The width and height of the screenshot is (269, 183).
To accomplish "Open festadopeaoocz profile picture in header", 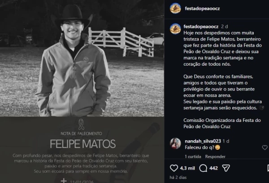I will 175,9.
